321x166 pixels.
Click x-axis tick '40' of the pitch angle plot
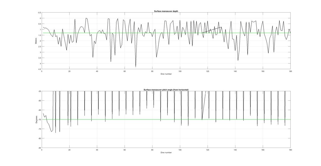click(x=97, y=150)
